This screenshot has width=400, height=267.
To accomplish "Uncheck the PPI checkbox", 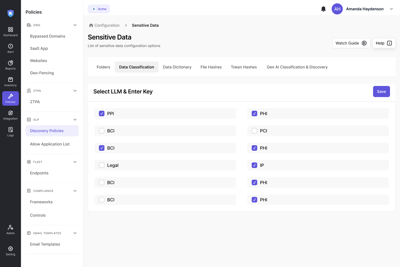I will coord(102,113).
